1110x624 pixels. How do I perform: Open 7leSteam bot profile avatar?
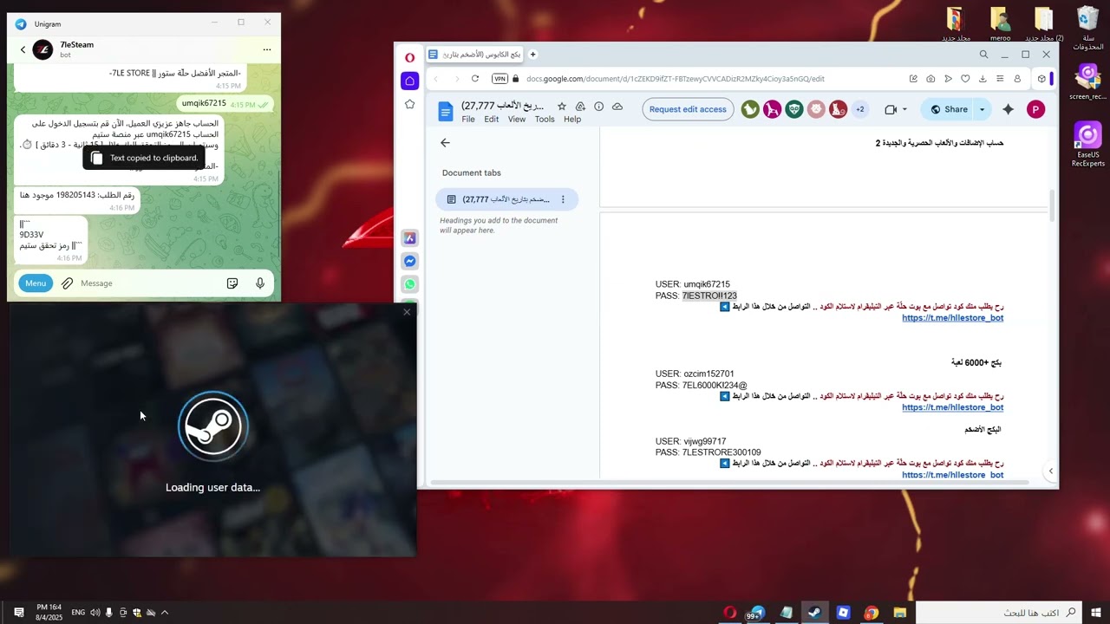tap(42, 49)
